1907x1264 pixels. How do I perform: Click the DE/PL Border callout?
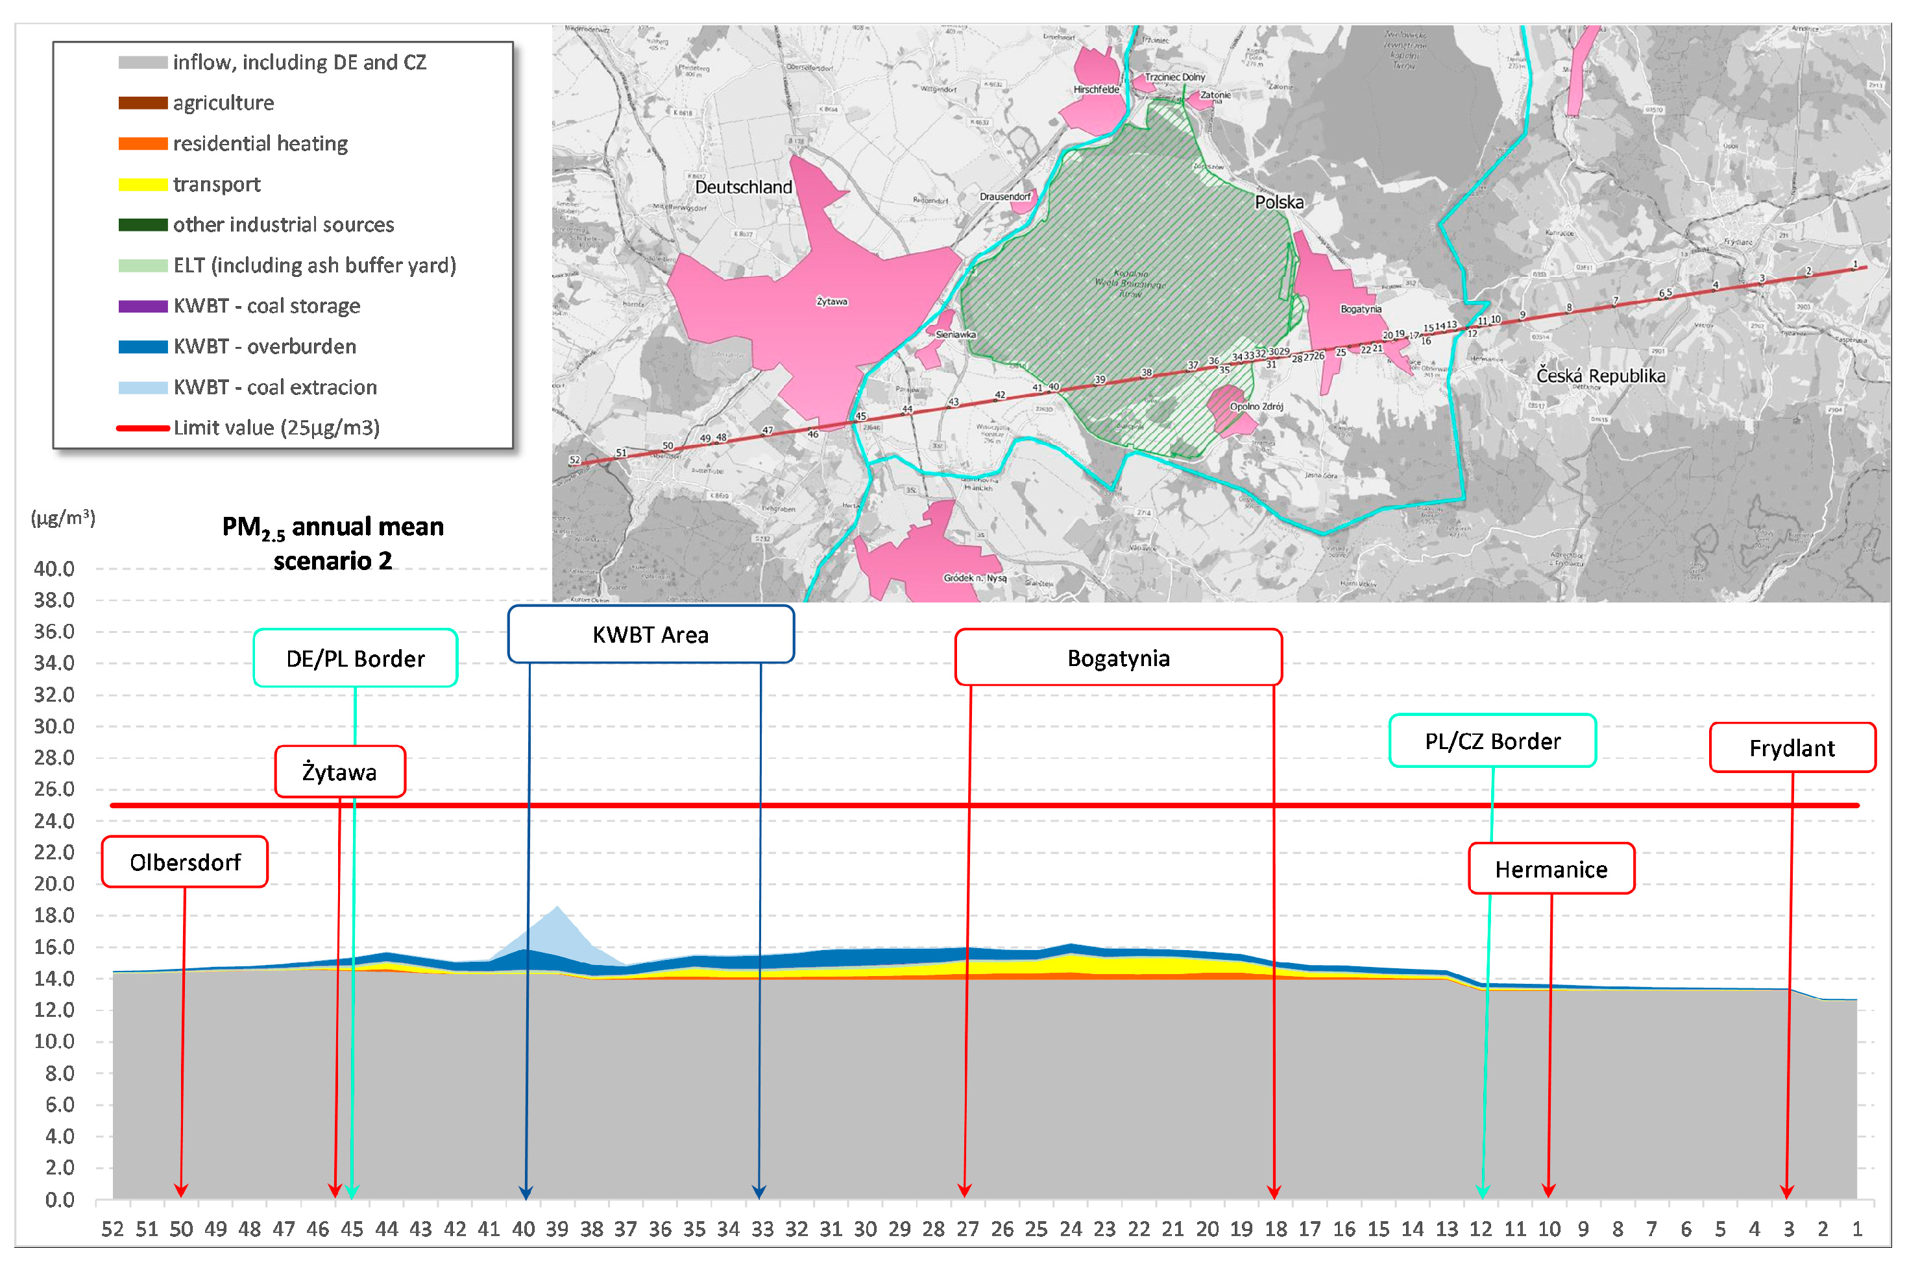point(355,659)
